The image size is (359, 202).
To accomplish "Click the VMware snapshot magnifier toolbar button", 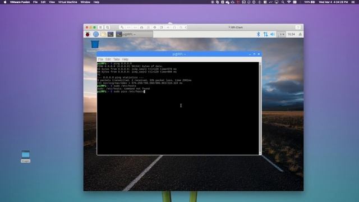I will point(107,27).
